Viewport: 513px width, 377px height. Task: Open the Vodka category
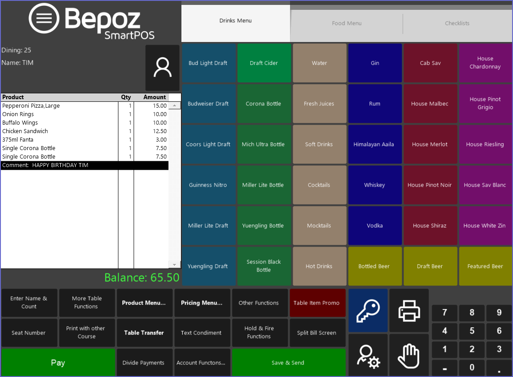coord(375,226)
